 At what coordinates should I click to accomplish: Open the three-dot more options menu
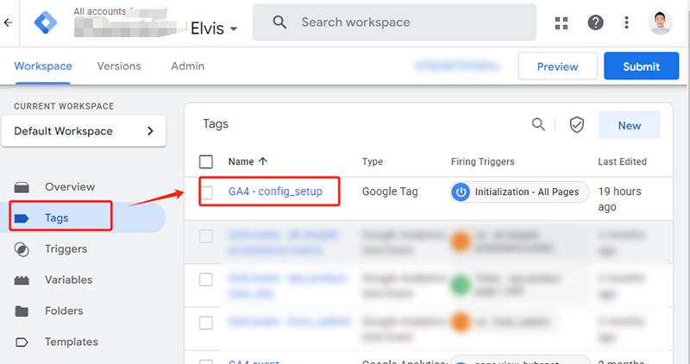tap(626, 23)
